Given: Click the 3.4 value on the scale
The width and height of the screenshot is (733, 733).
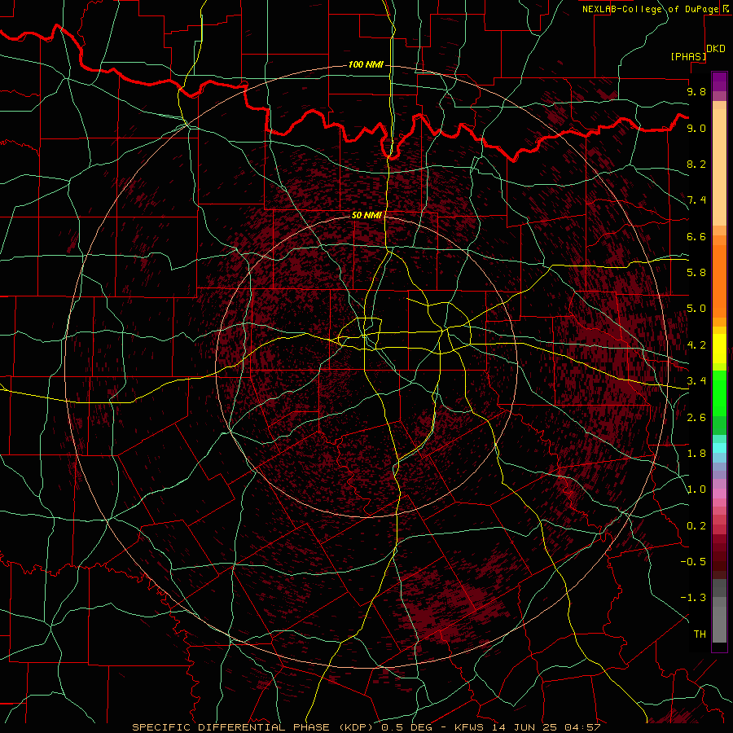Looking at the screenshot, I should [x=696, y=381].
